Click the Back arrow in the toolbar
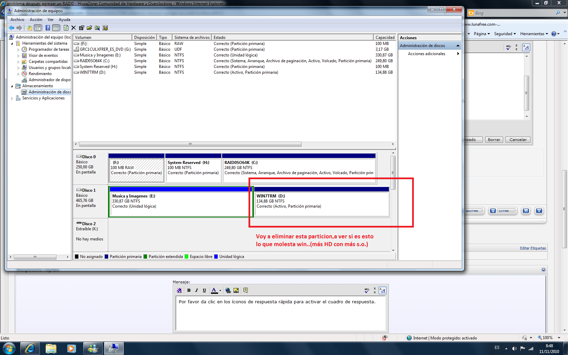 click(x=11, y=28)
